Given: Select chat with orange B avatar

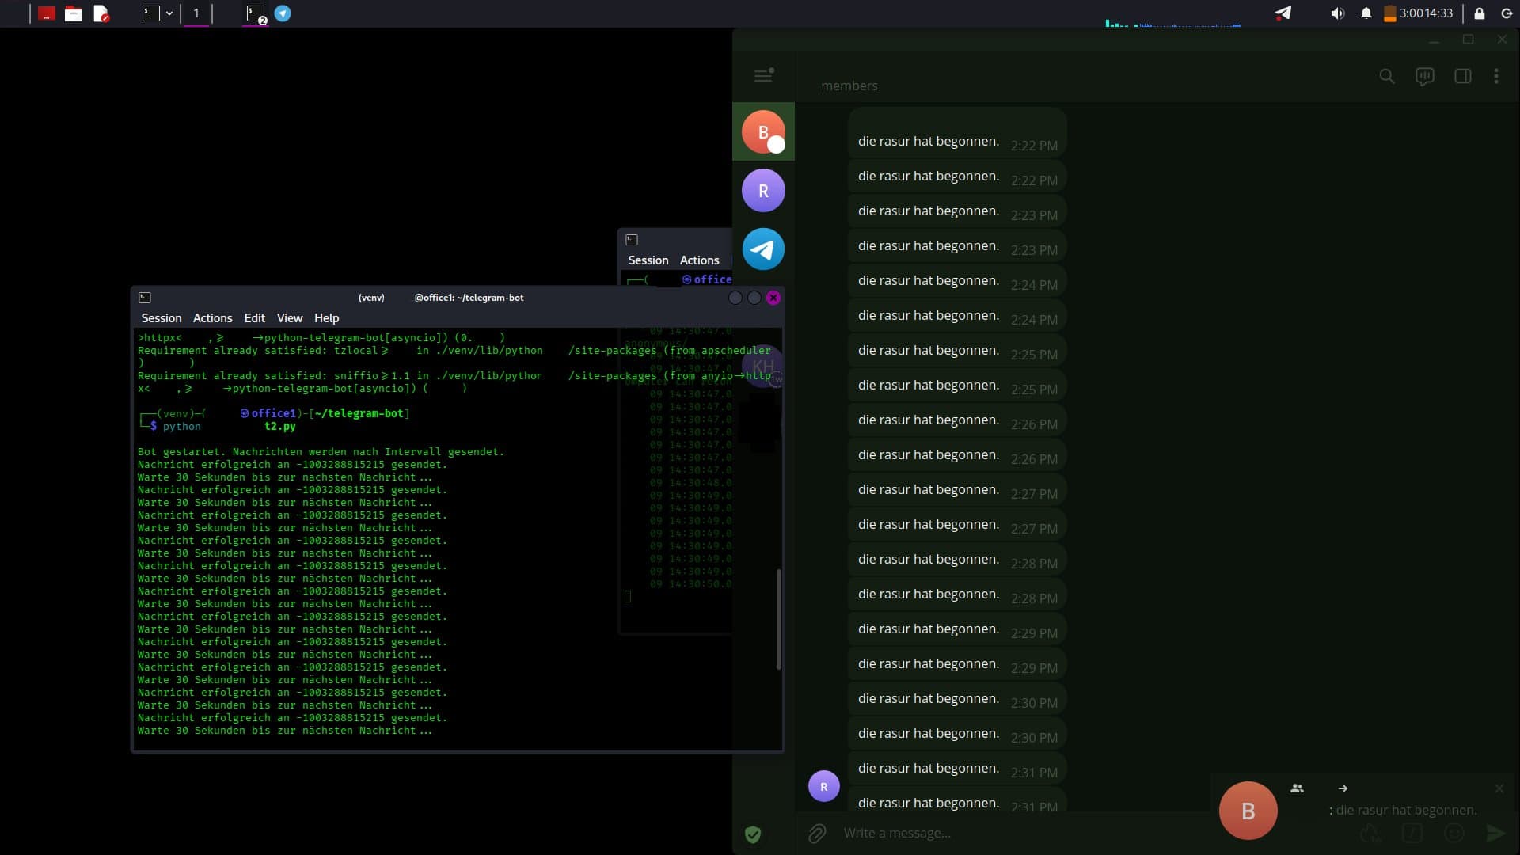Looking at the screenshot, I should (763, 131).
